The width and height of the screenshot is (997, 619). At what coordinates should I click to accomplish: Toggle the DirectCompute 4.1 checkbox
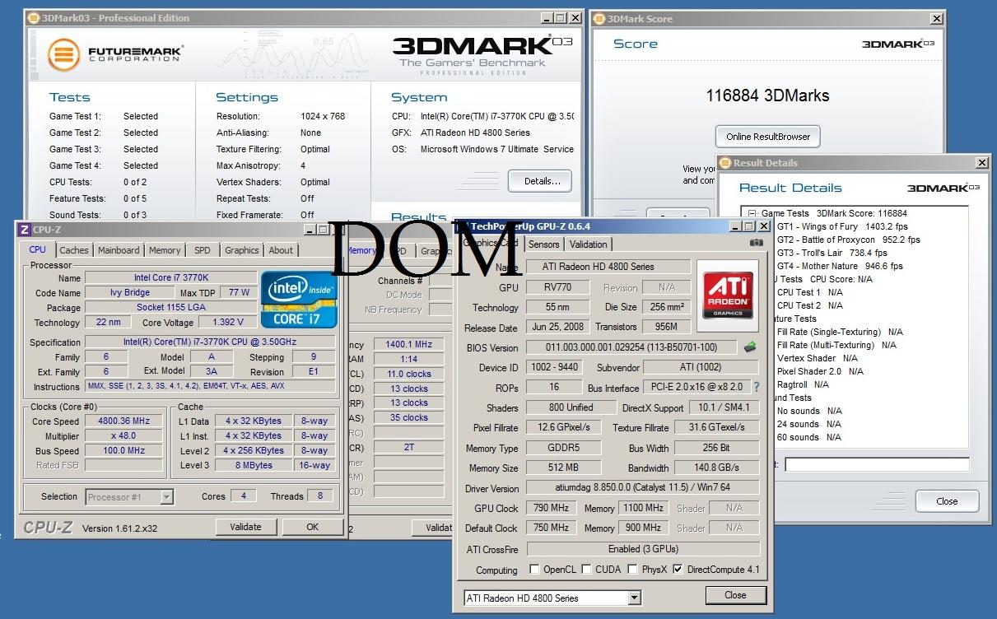pyautogui.click(x=678, y=569)
